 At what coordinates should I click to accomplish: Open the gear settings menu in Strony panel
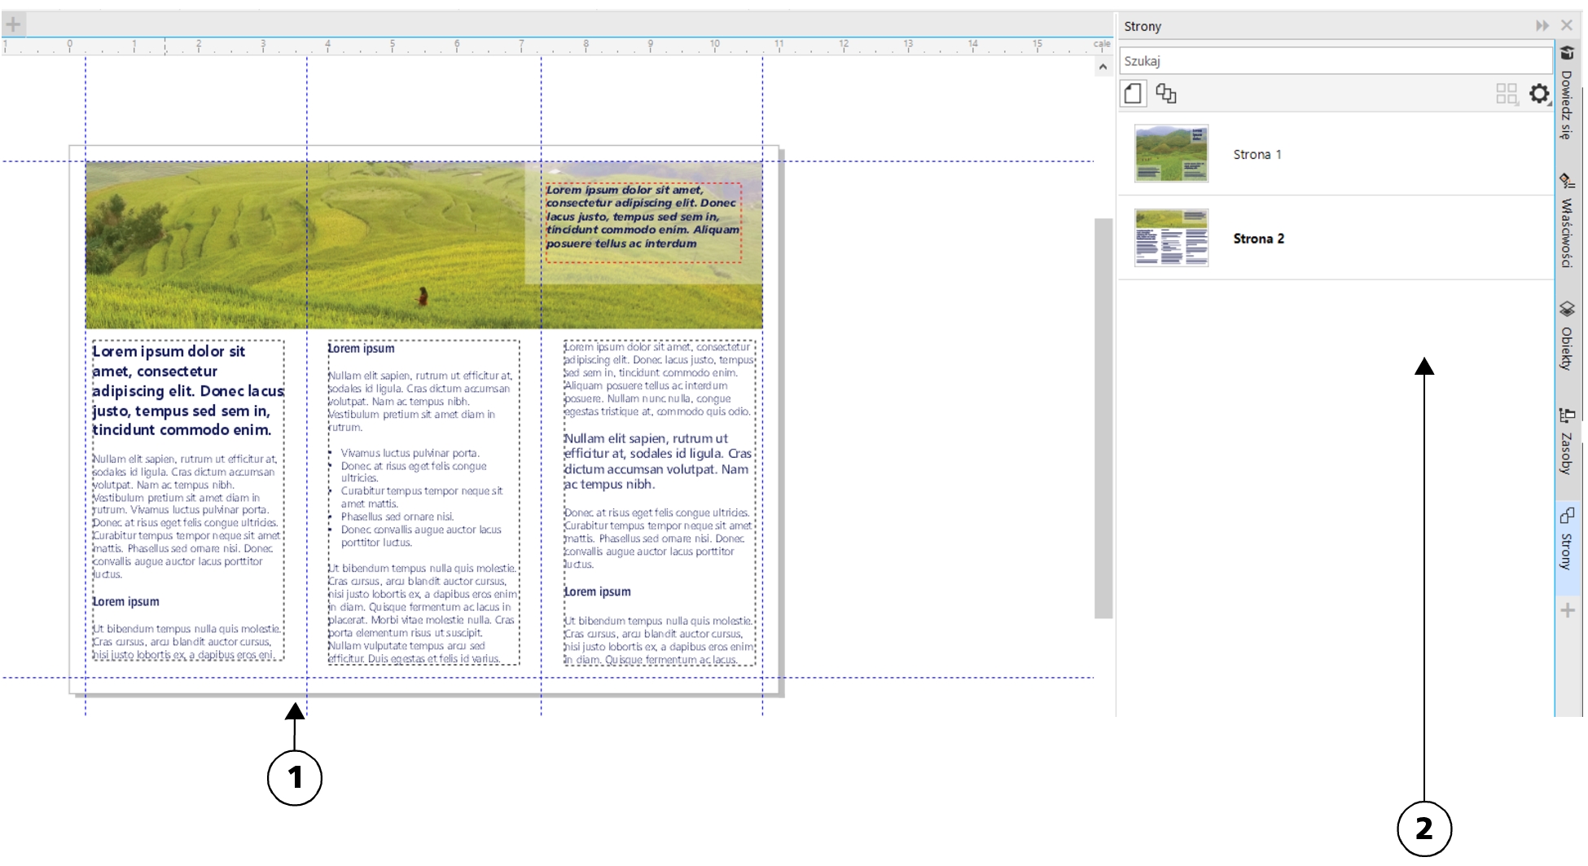click(1538, 94)
